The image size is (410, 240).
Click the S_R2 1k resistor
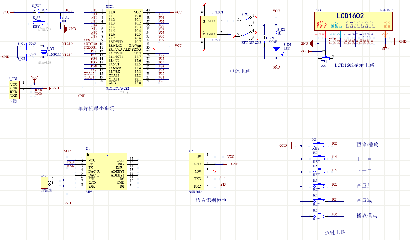(x=276, y=33)
